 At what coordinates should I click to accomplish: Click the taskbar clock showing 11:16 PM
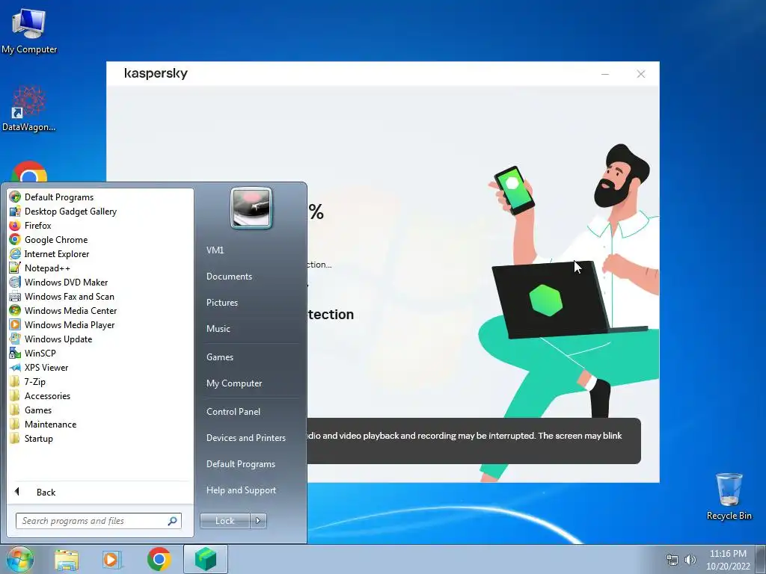click(x=728, y=560)
